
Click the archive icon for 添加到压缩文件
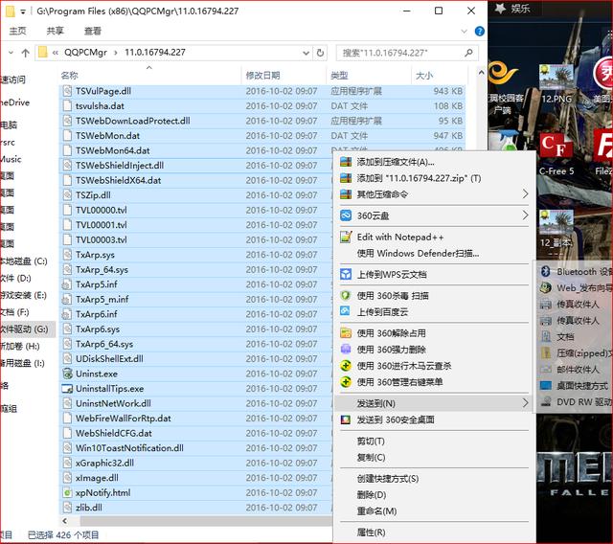pos(346,162)
